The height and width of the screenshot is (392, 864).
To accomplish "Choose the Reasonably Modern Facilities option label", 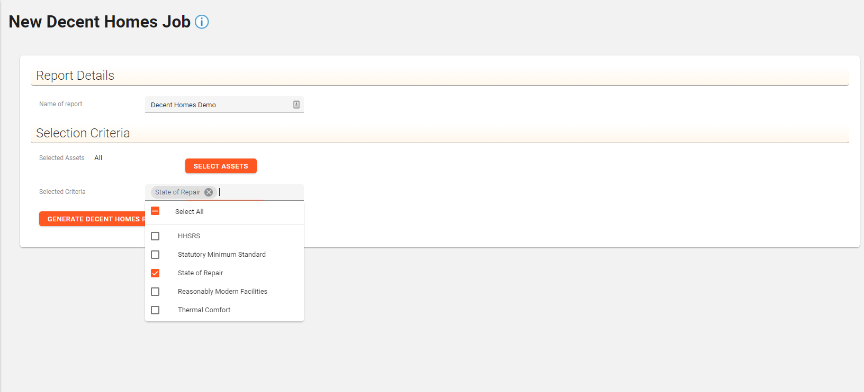I will tap(222, 292).
